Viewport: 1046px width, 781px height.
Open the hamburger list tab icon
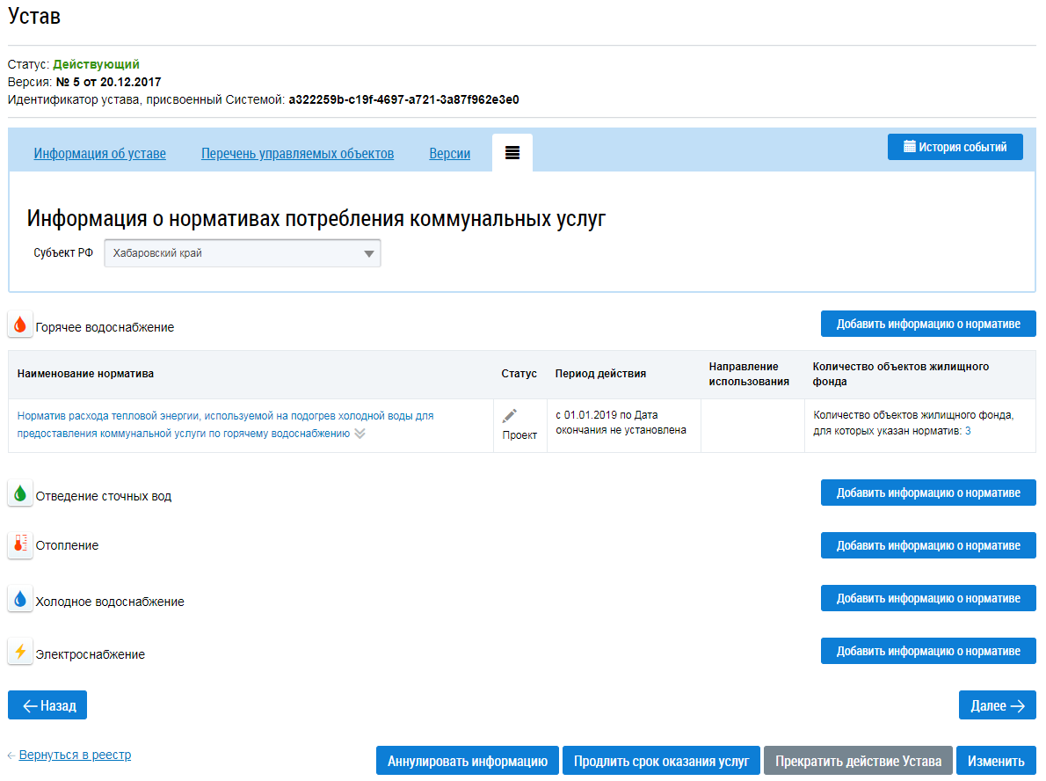pyautogui.click(x=512, y=153)
